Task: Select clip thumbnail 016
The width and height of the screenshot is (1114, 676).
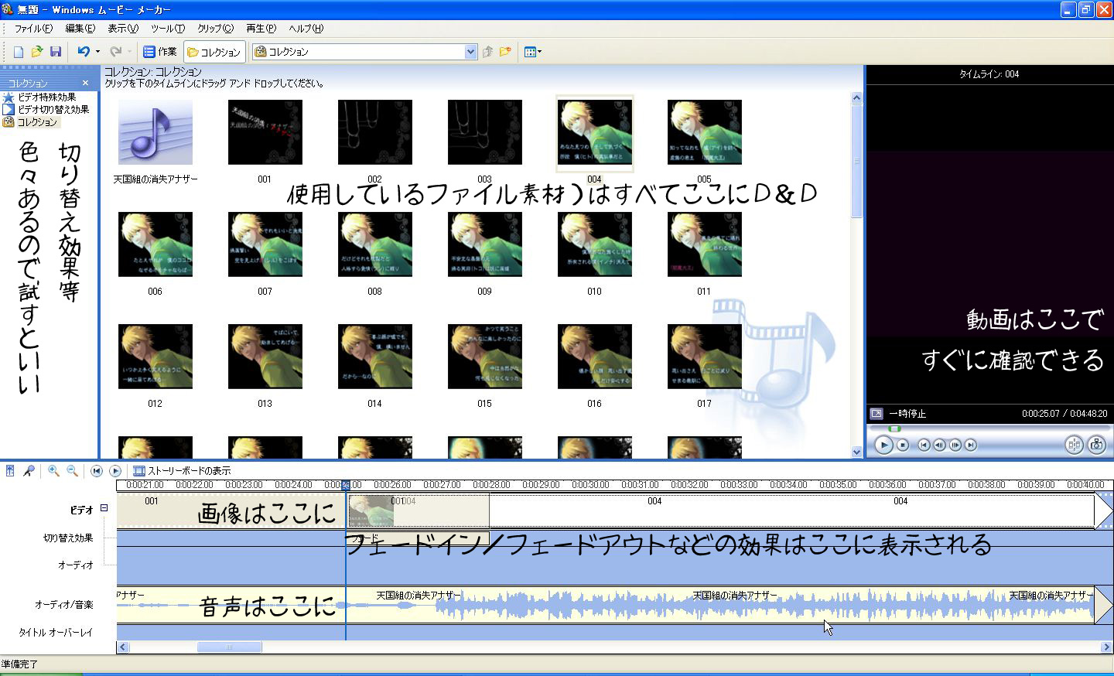Action: 594,357
